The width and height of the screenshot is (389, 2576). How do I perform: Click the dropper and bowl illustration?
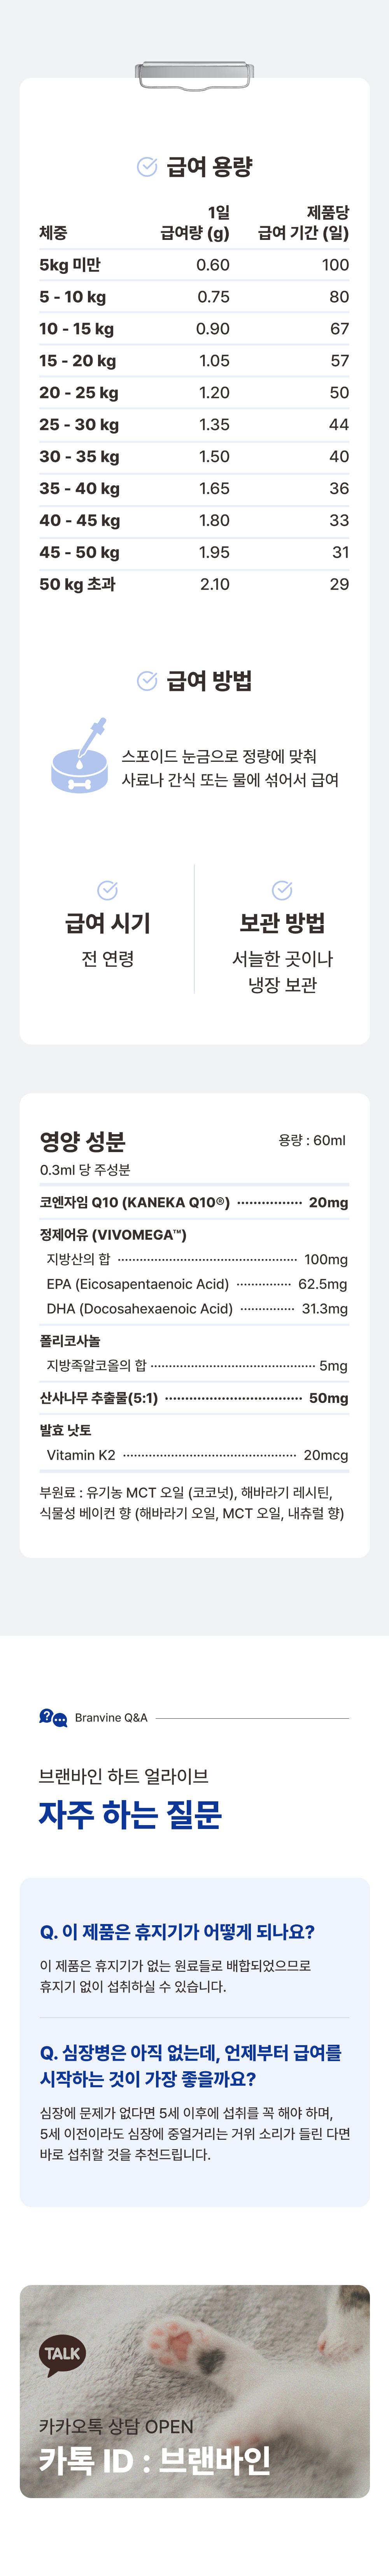tap(80, 757)
